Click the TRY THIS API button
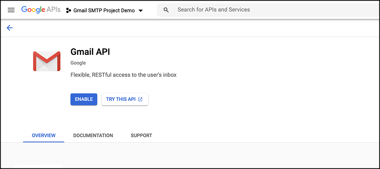This screenshot has width=380, height=169. pyautogui.click(x=125, y=99)
